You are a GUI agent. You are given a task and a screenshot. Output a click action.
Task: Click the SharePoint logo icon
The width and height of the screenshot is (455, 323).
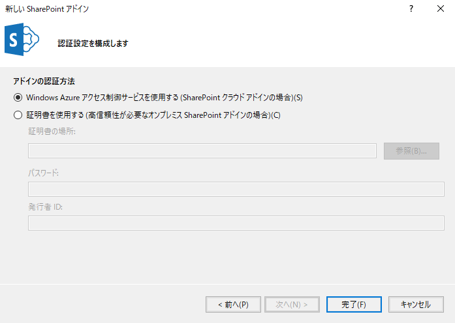point(22,42)
